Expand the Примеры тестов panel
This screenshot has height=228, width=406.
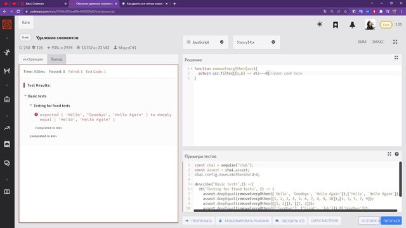click(389, 154)
